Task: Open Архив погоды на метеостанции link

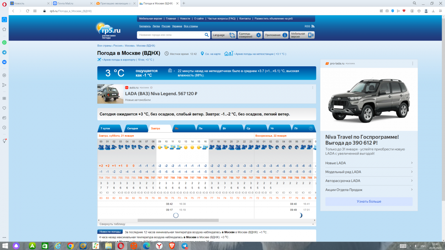Action: coord(260,54)
